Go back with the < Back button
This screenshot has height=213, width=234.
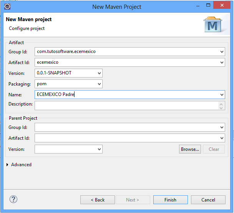[x=98, y=200]
